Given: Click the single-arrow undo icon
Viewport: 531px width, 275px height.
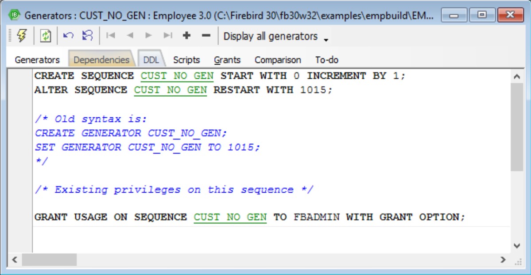Looking at the screenshot, I should point(68,36).
